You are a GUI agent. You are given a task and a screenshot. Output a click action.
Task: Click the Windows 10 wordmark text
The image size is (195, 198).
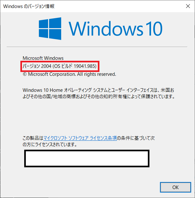(115, 28)
